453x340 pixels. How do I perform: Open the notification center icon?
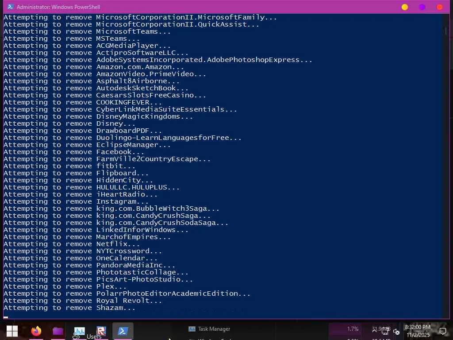click(442, 331)
